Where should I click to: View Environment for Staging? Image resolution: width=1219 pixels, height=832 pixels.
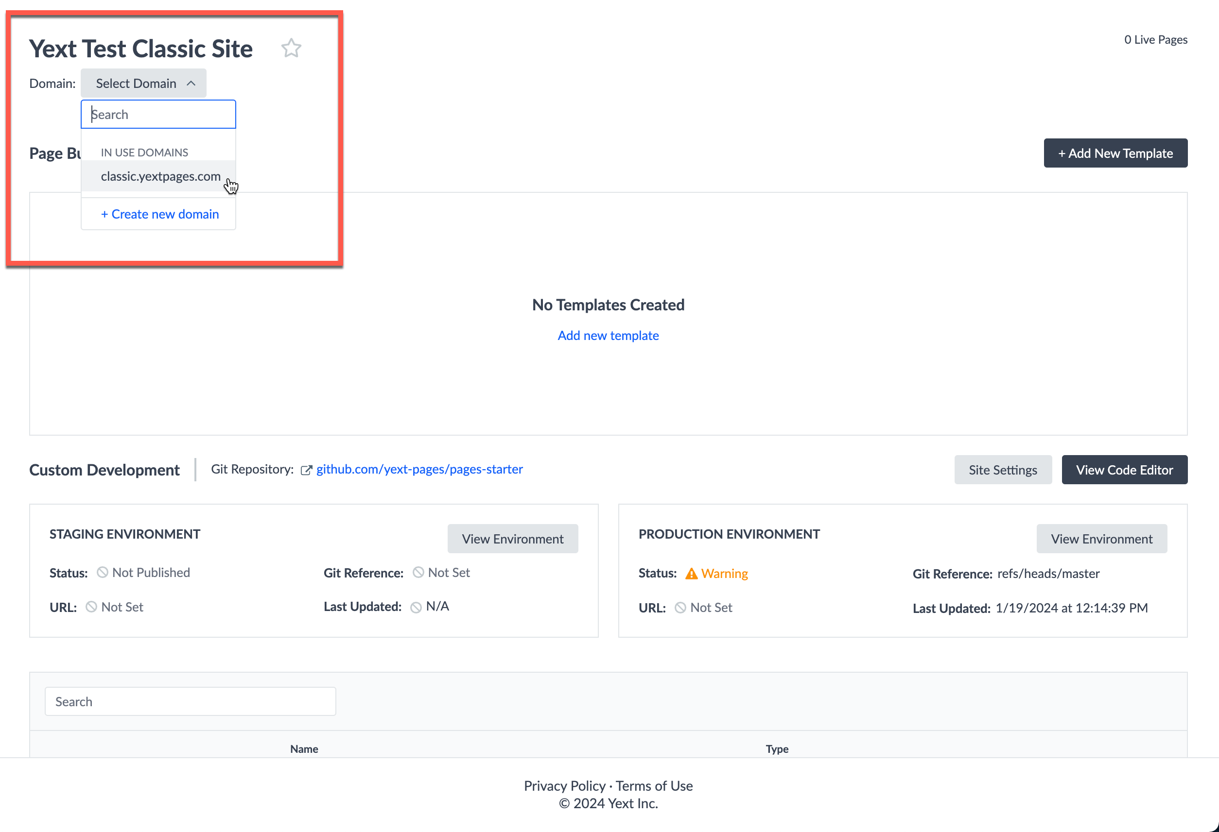(512, 539)
